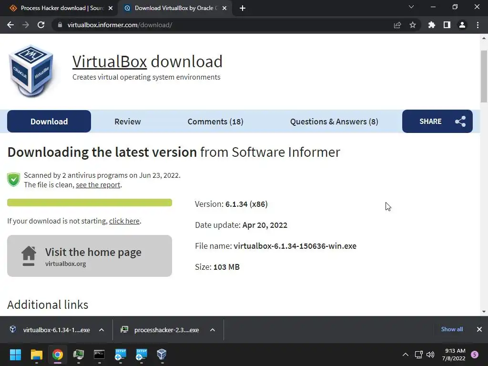Open the notification badge showing 5
The height and width of the screenshot is (366, 488).
click(475, 355)
